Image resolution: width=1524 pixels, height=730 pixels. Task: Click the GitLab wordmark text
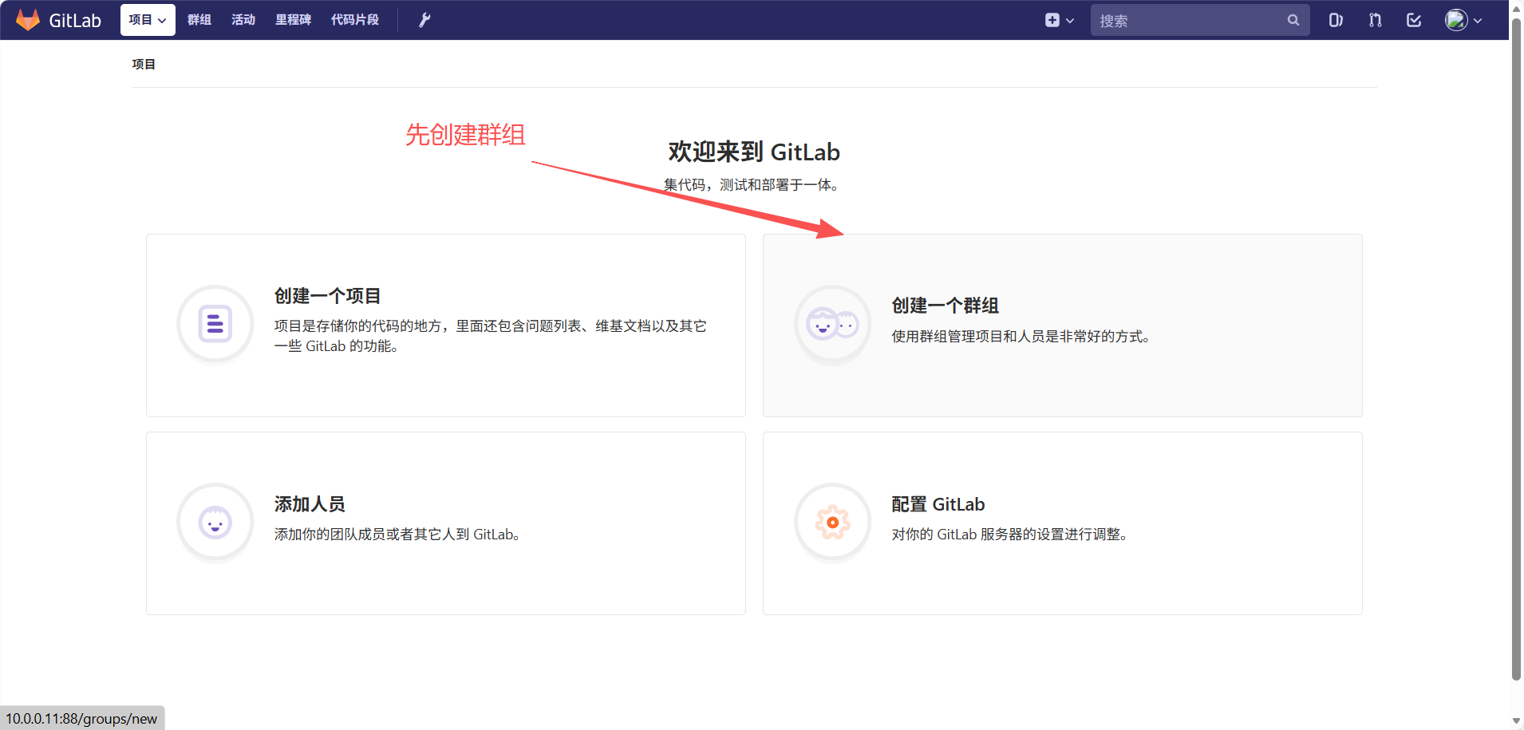click(75, 21)
